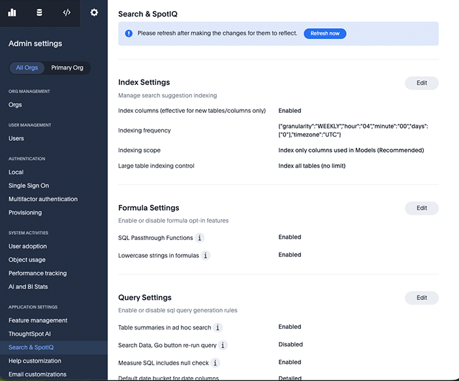Screen dimensions: 459x381
Task: Click the Index columns Enabled value
Action: point(290,110)
